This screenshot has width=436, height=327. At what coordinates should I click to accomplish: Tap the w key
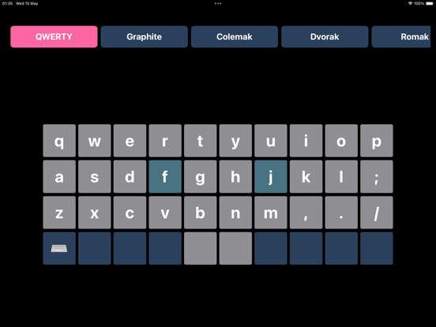point(95,141)
